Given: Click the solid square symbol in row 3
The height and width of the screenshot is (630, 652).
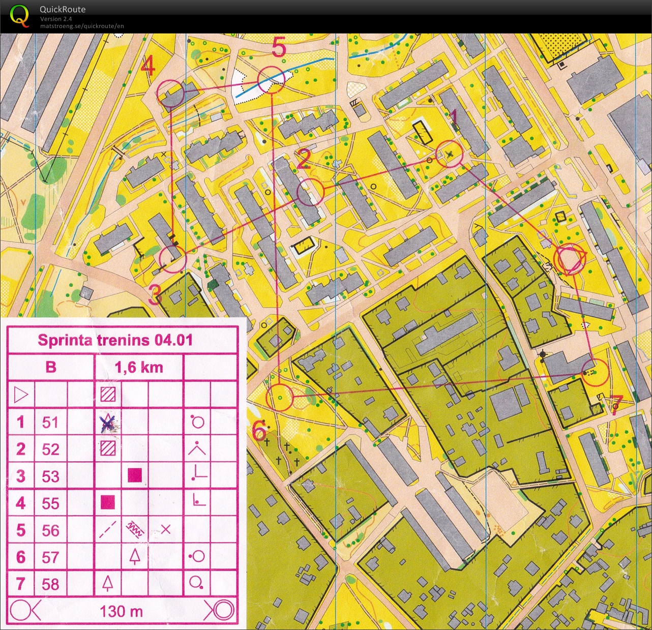Looking at the screenshot, I should (x=133, y=476).
